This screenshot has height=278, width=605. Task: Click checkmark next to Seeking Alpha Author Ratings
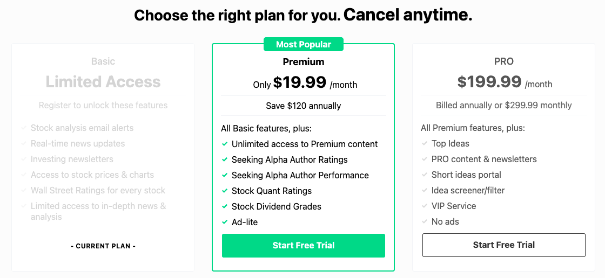(x=225, y=159)
